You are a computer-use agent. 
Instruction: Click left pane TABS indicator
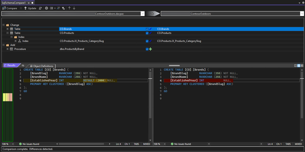[x=136, y=144]
